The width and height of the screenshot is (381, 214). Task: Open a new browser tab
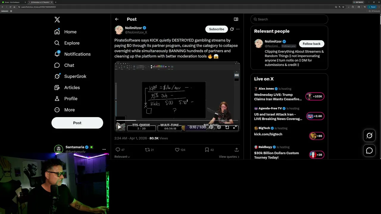pos(56,2)
